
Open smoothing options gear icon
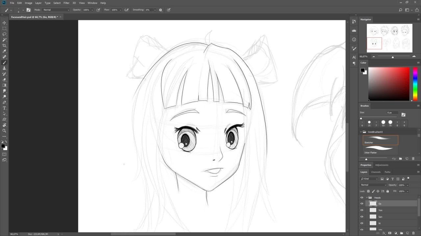(161, 10)
